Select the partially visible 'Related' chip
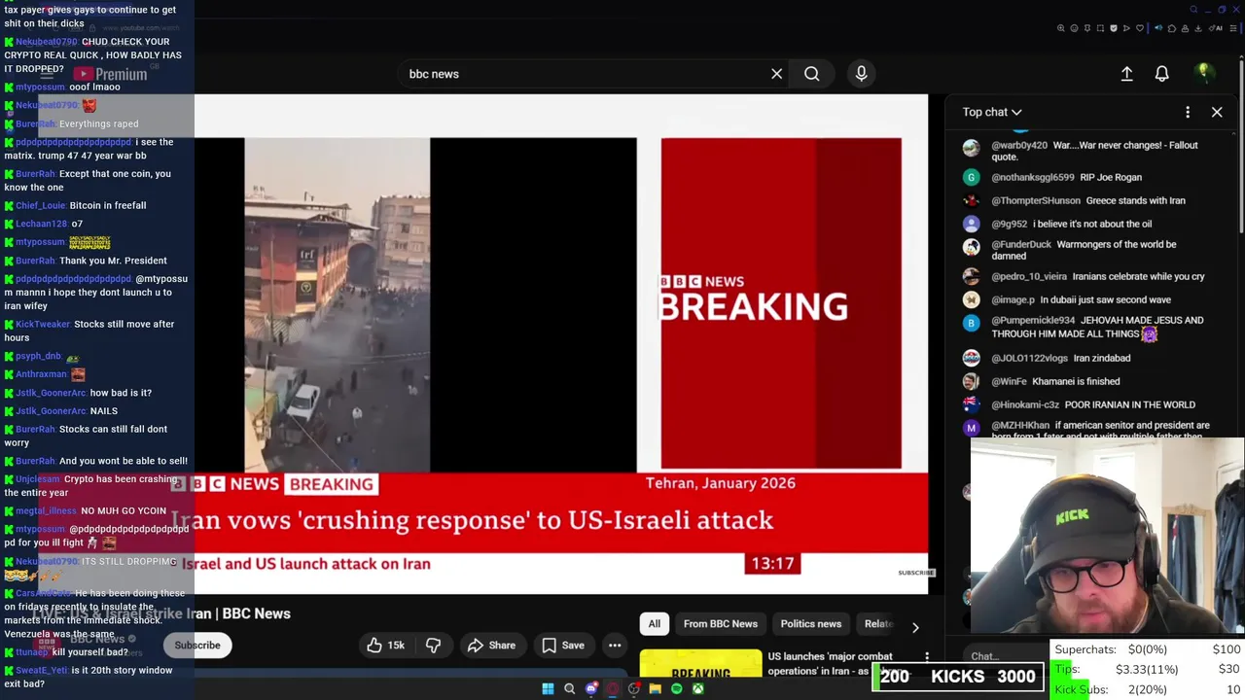 click(877, 624)
